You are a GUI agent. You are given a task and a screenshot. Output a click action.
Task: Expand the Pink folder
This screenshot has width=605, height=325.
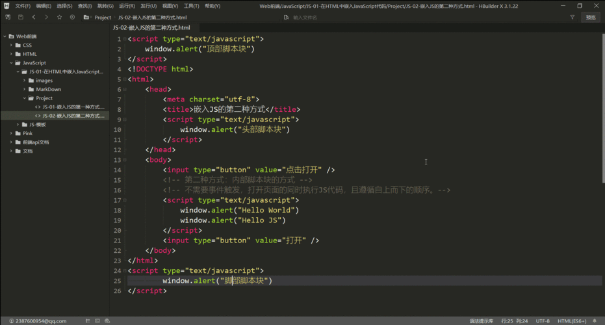(11, 133)
